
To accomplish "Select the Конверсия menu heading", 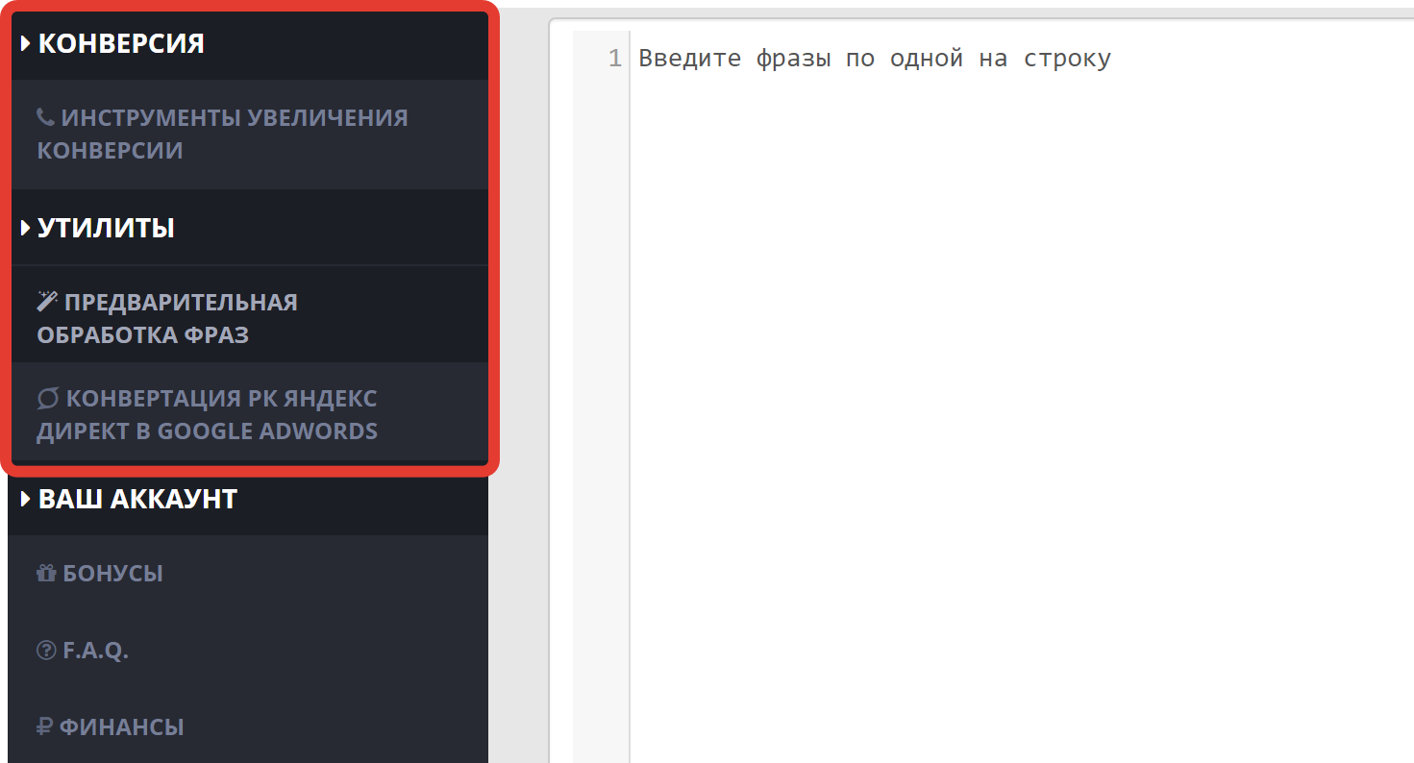I will click(121, 43).
